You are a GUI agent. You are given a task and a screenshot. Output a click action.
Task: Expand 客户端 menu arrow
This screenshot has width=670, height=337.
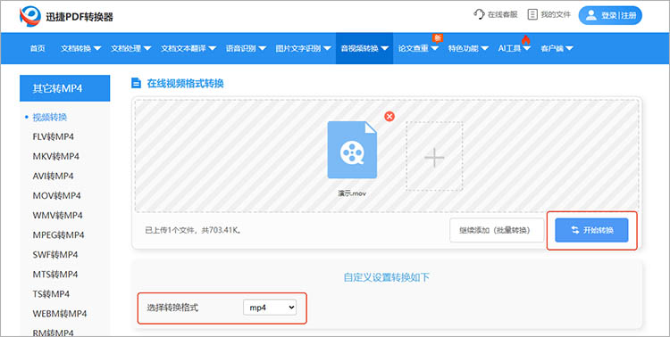(x=570, y=49)
